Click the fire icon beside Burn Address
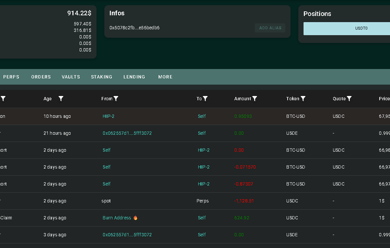390x248 pixels. [x=135, y=218]
